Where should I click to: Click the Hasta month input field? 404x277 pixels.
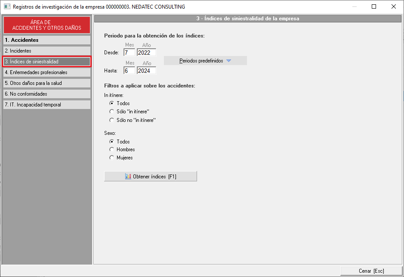(x=129, y=71)
